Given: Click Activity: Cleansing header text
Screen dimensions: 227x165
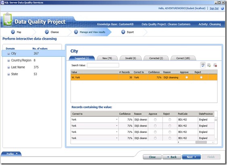Looking at the screenshot, I should [210, 24].
